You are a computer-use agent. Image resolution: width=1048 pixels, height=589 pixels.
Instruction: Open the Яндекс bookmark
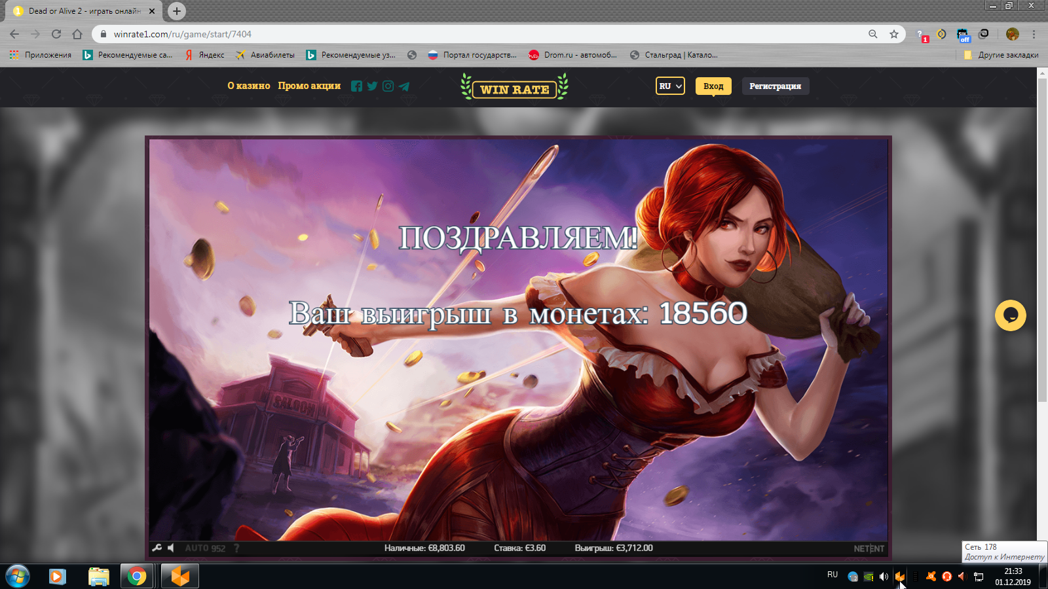click(x=205, y=55)
